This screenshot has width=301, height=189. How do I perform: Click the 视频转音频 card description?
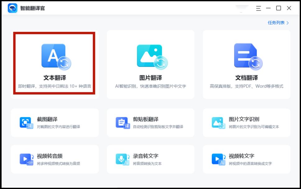point(58,163)
